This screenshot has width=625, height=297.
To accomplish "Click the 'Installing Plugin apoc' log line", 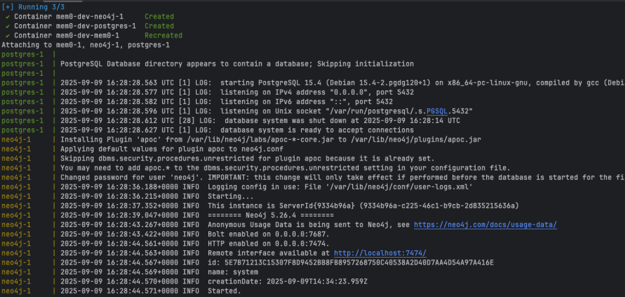I will click(x=241, y=139).
